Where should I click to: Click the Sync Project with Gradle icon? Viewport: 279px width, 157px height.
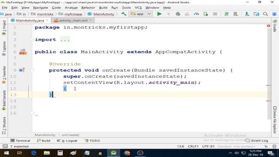[226, 14]
